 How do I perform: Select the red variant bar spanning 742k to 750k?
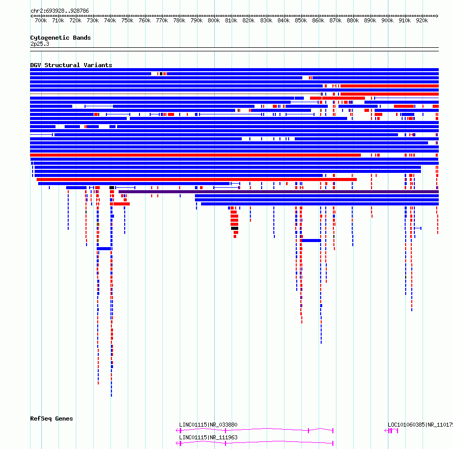pos(121,204)
